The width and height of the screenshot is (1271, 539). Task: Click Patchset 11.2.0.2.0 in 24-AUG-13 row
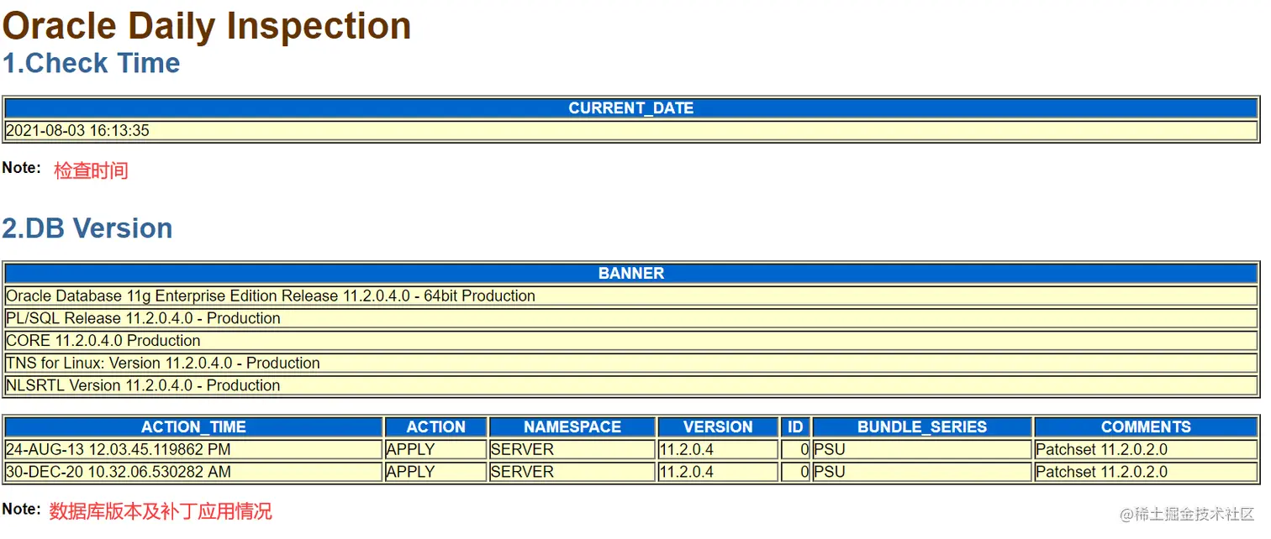(x=1146, y=449)
